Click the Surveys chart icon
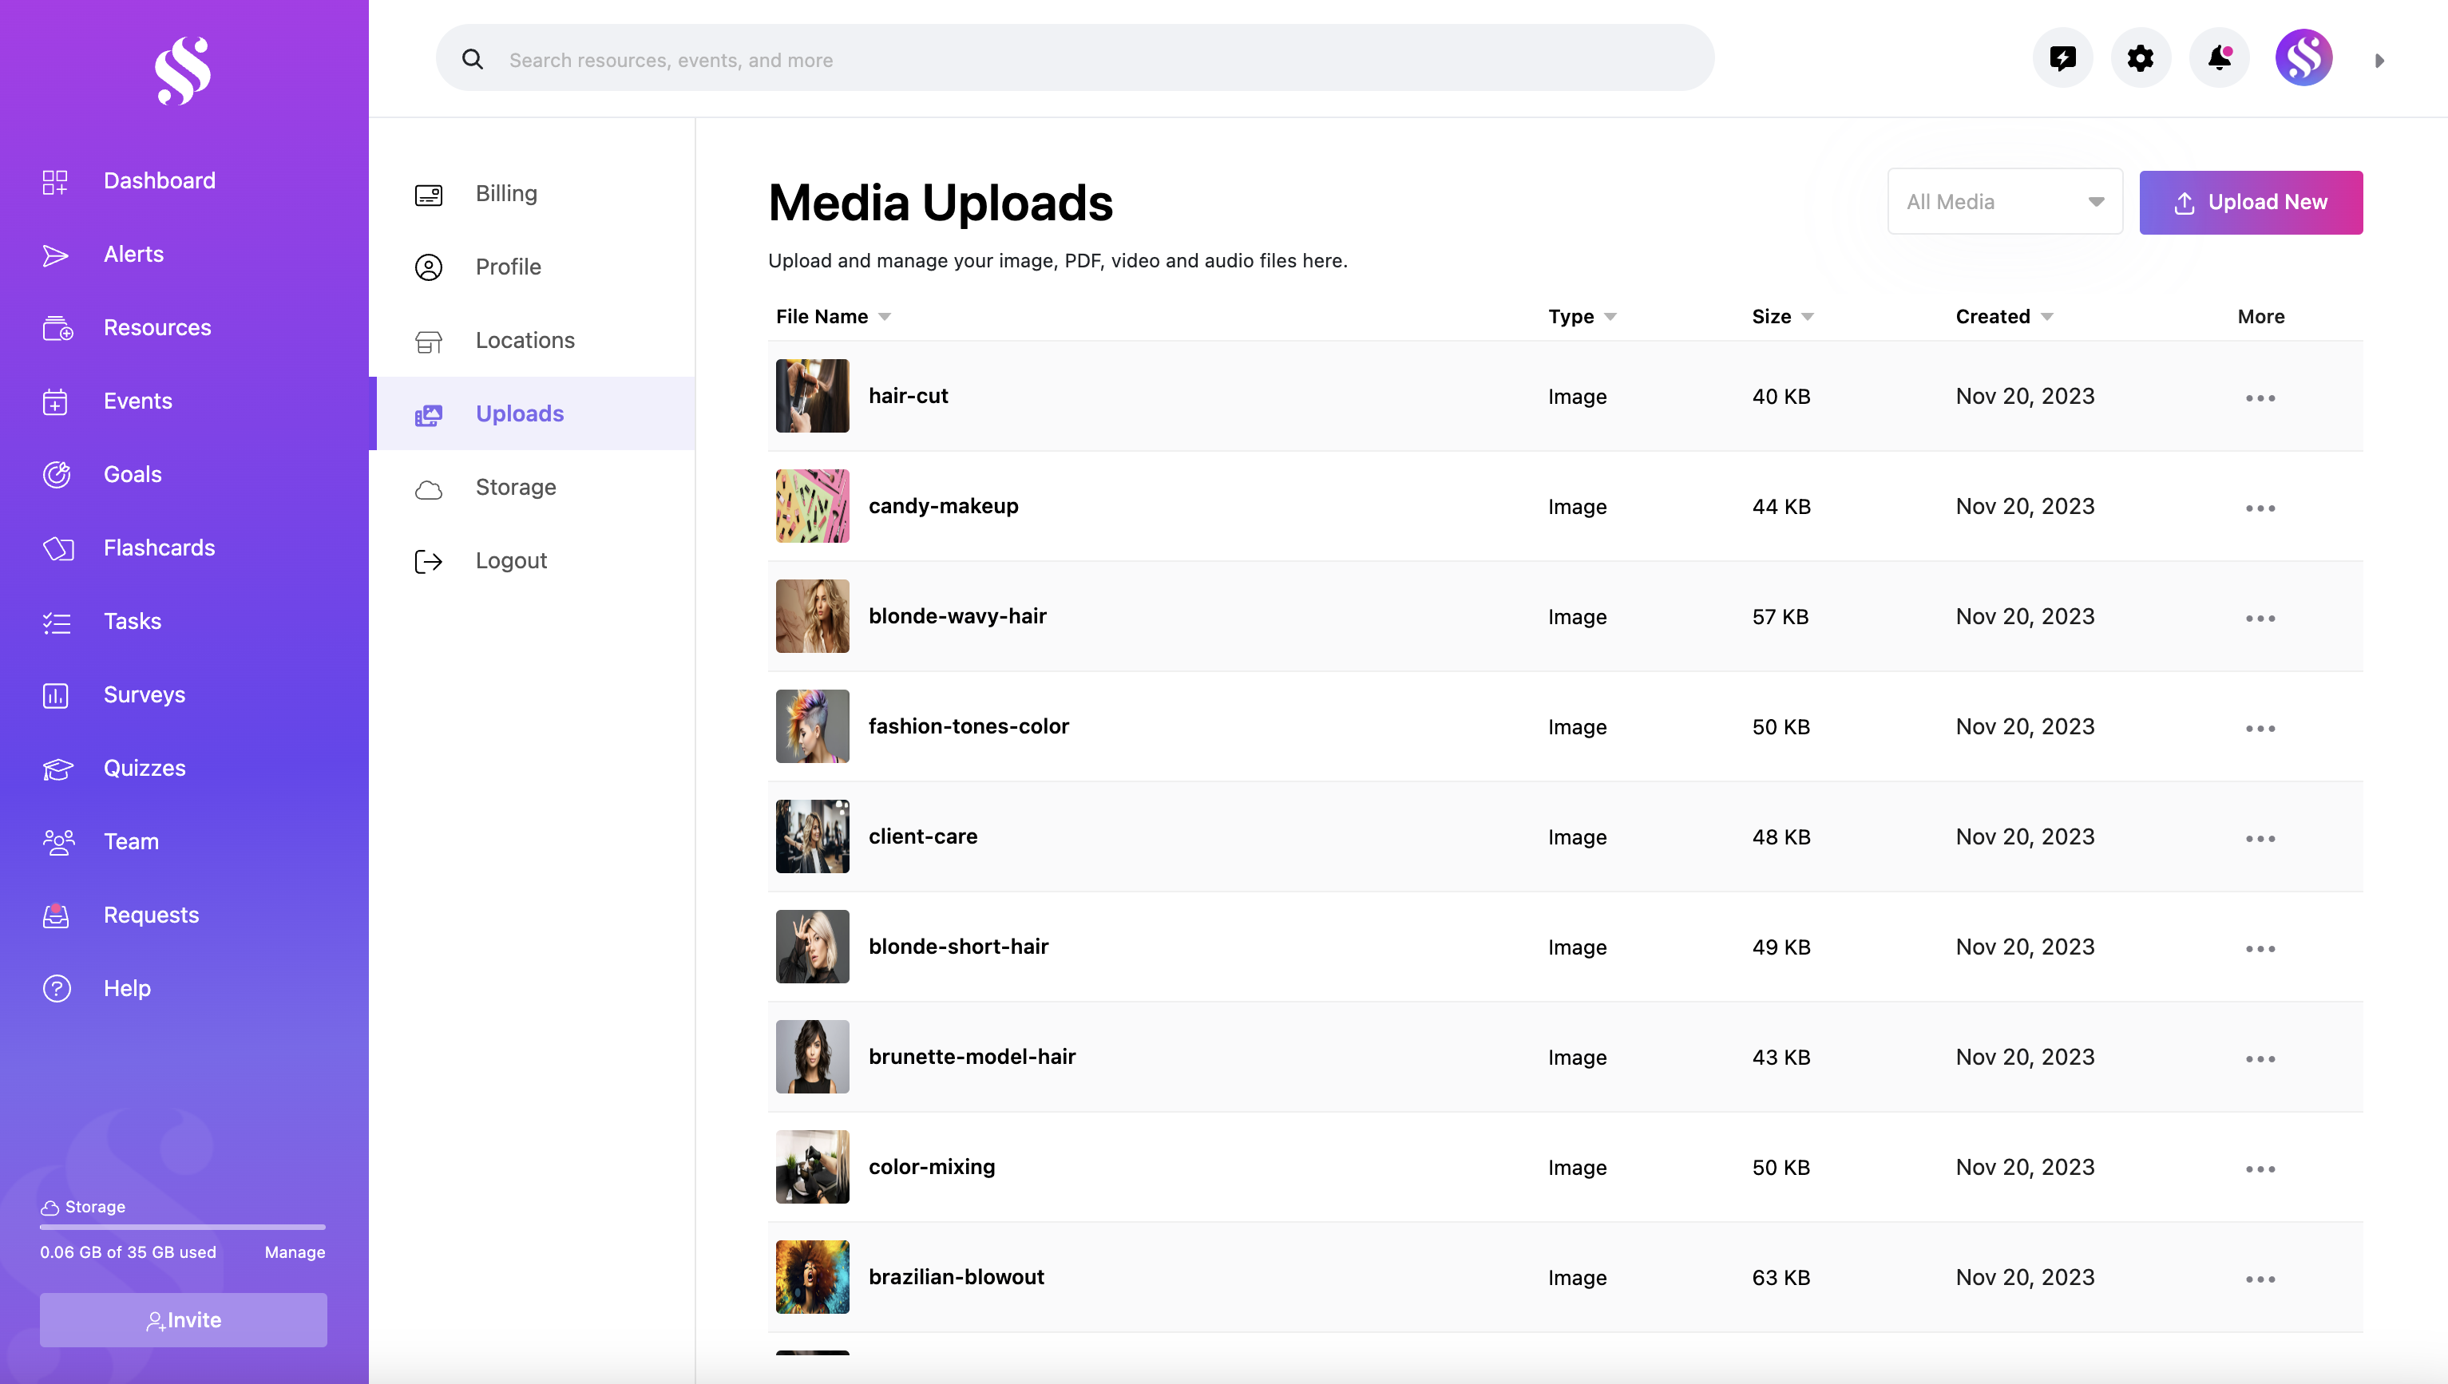The width and height of the screenshot is (2448, 1384). click(55, 695)
